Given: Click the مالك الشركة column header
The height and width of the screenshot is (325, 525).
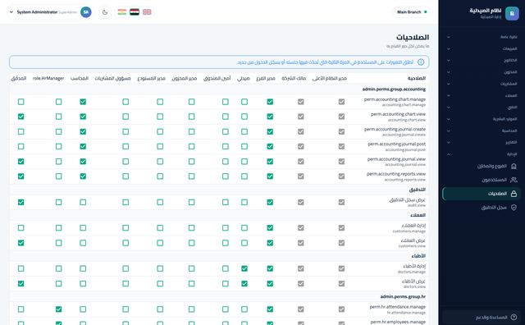Looking at the screenshot, I should 294,79.
